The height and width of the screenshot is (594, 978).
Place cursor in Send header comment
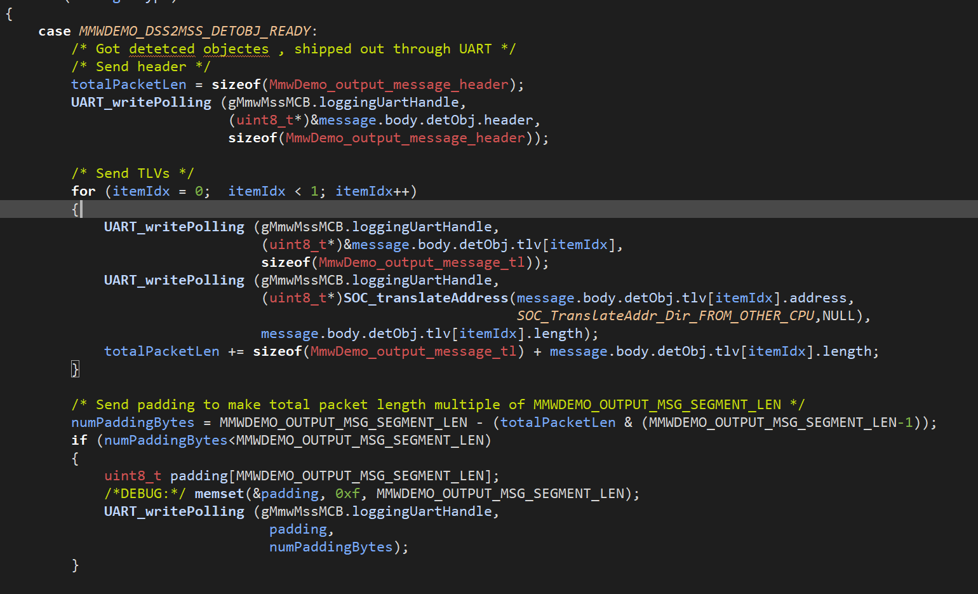[141, 67]
